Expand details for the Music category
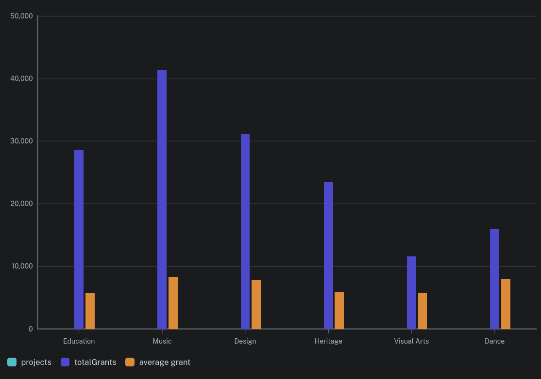The image size is (541, 379). (162, 341)
